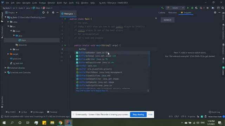Open Project Structure icon
Screen dimensions: 225x126
tap(213, 8)
